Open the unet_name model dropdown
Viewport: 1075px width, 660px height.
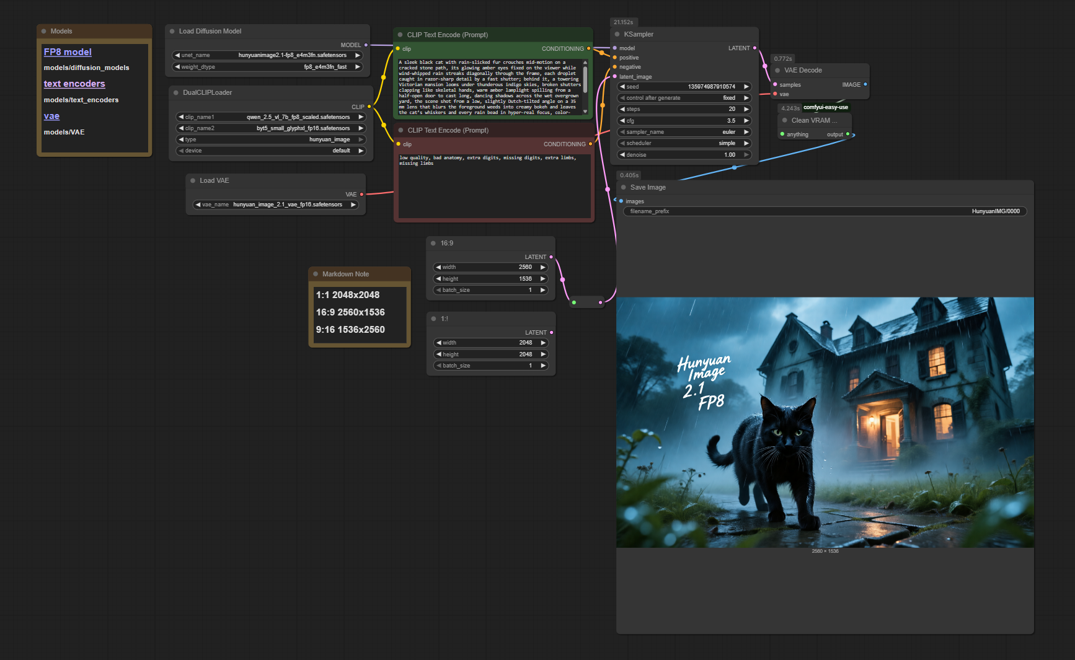267,55
